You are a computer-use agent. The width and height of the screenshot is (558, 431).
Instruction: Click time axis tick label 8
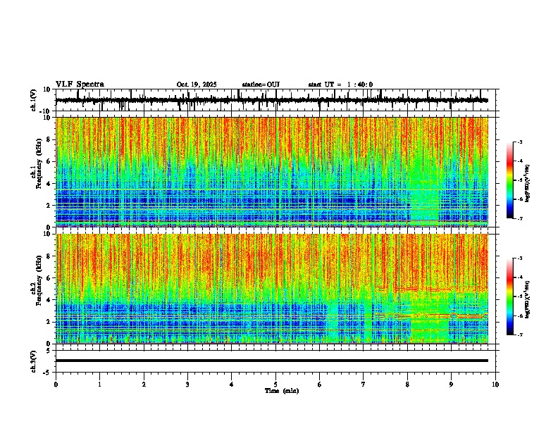[407, 385]
